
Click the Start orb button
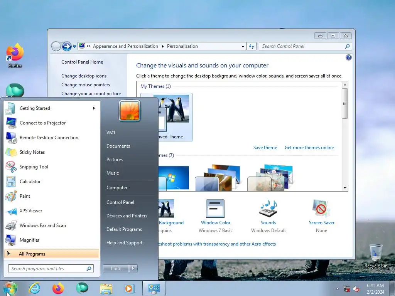click(10, 288)
